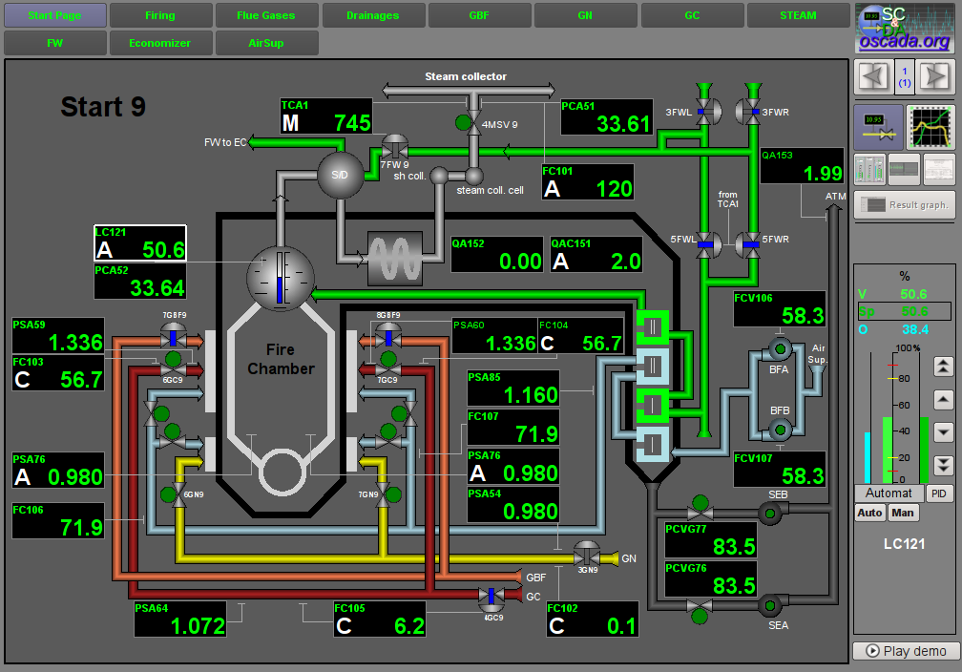Image resolution: width=962 pixels, height=672 pixels.
Task: Toggle the 4GC9 valve
Action: (x=491, y=598)
